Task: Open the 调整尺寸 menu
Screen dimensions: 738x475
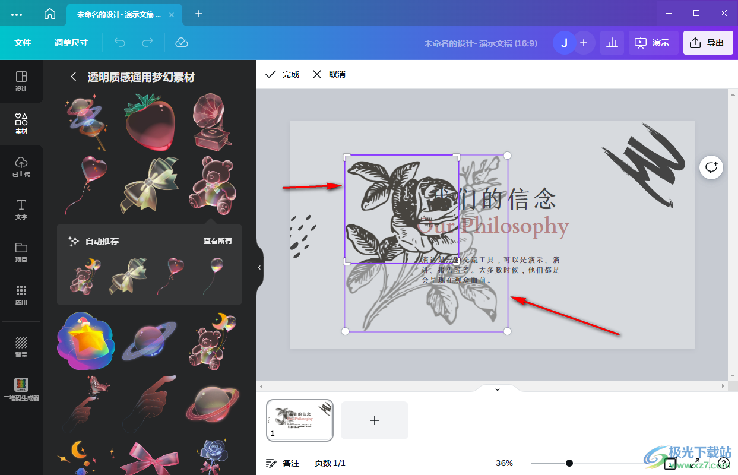Action: 71,43
